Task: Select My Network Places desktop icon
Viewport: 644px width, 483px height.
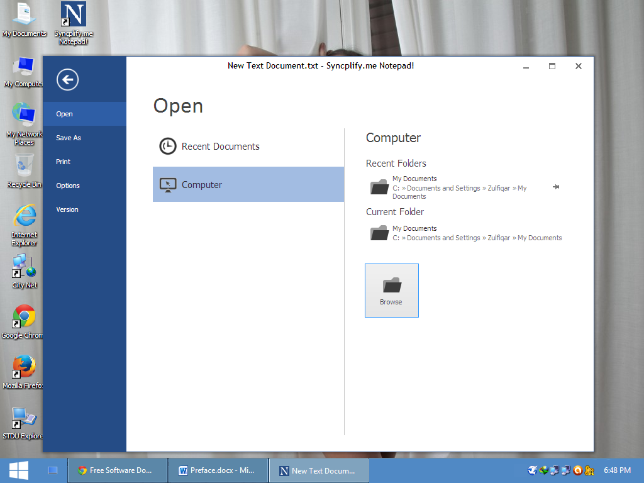Action: coord(24,124)
